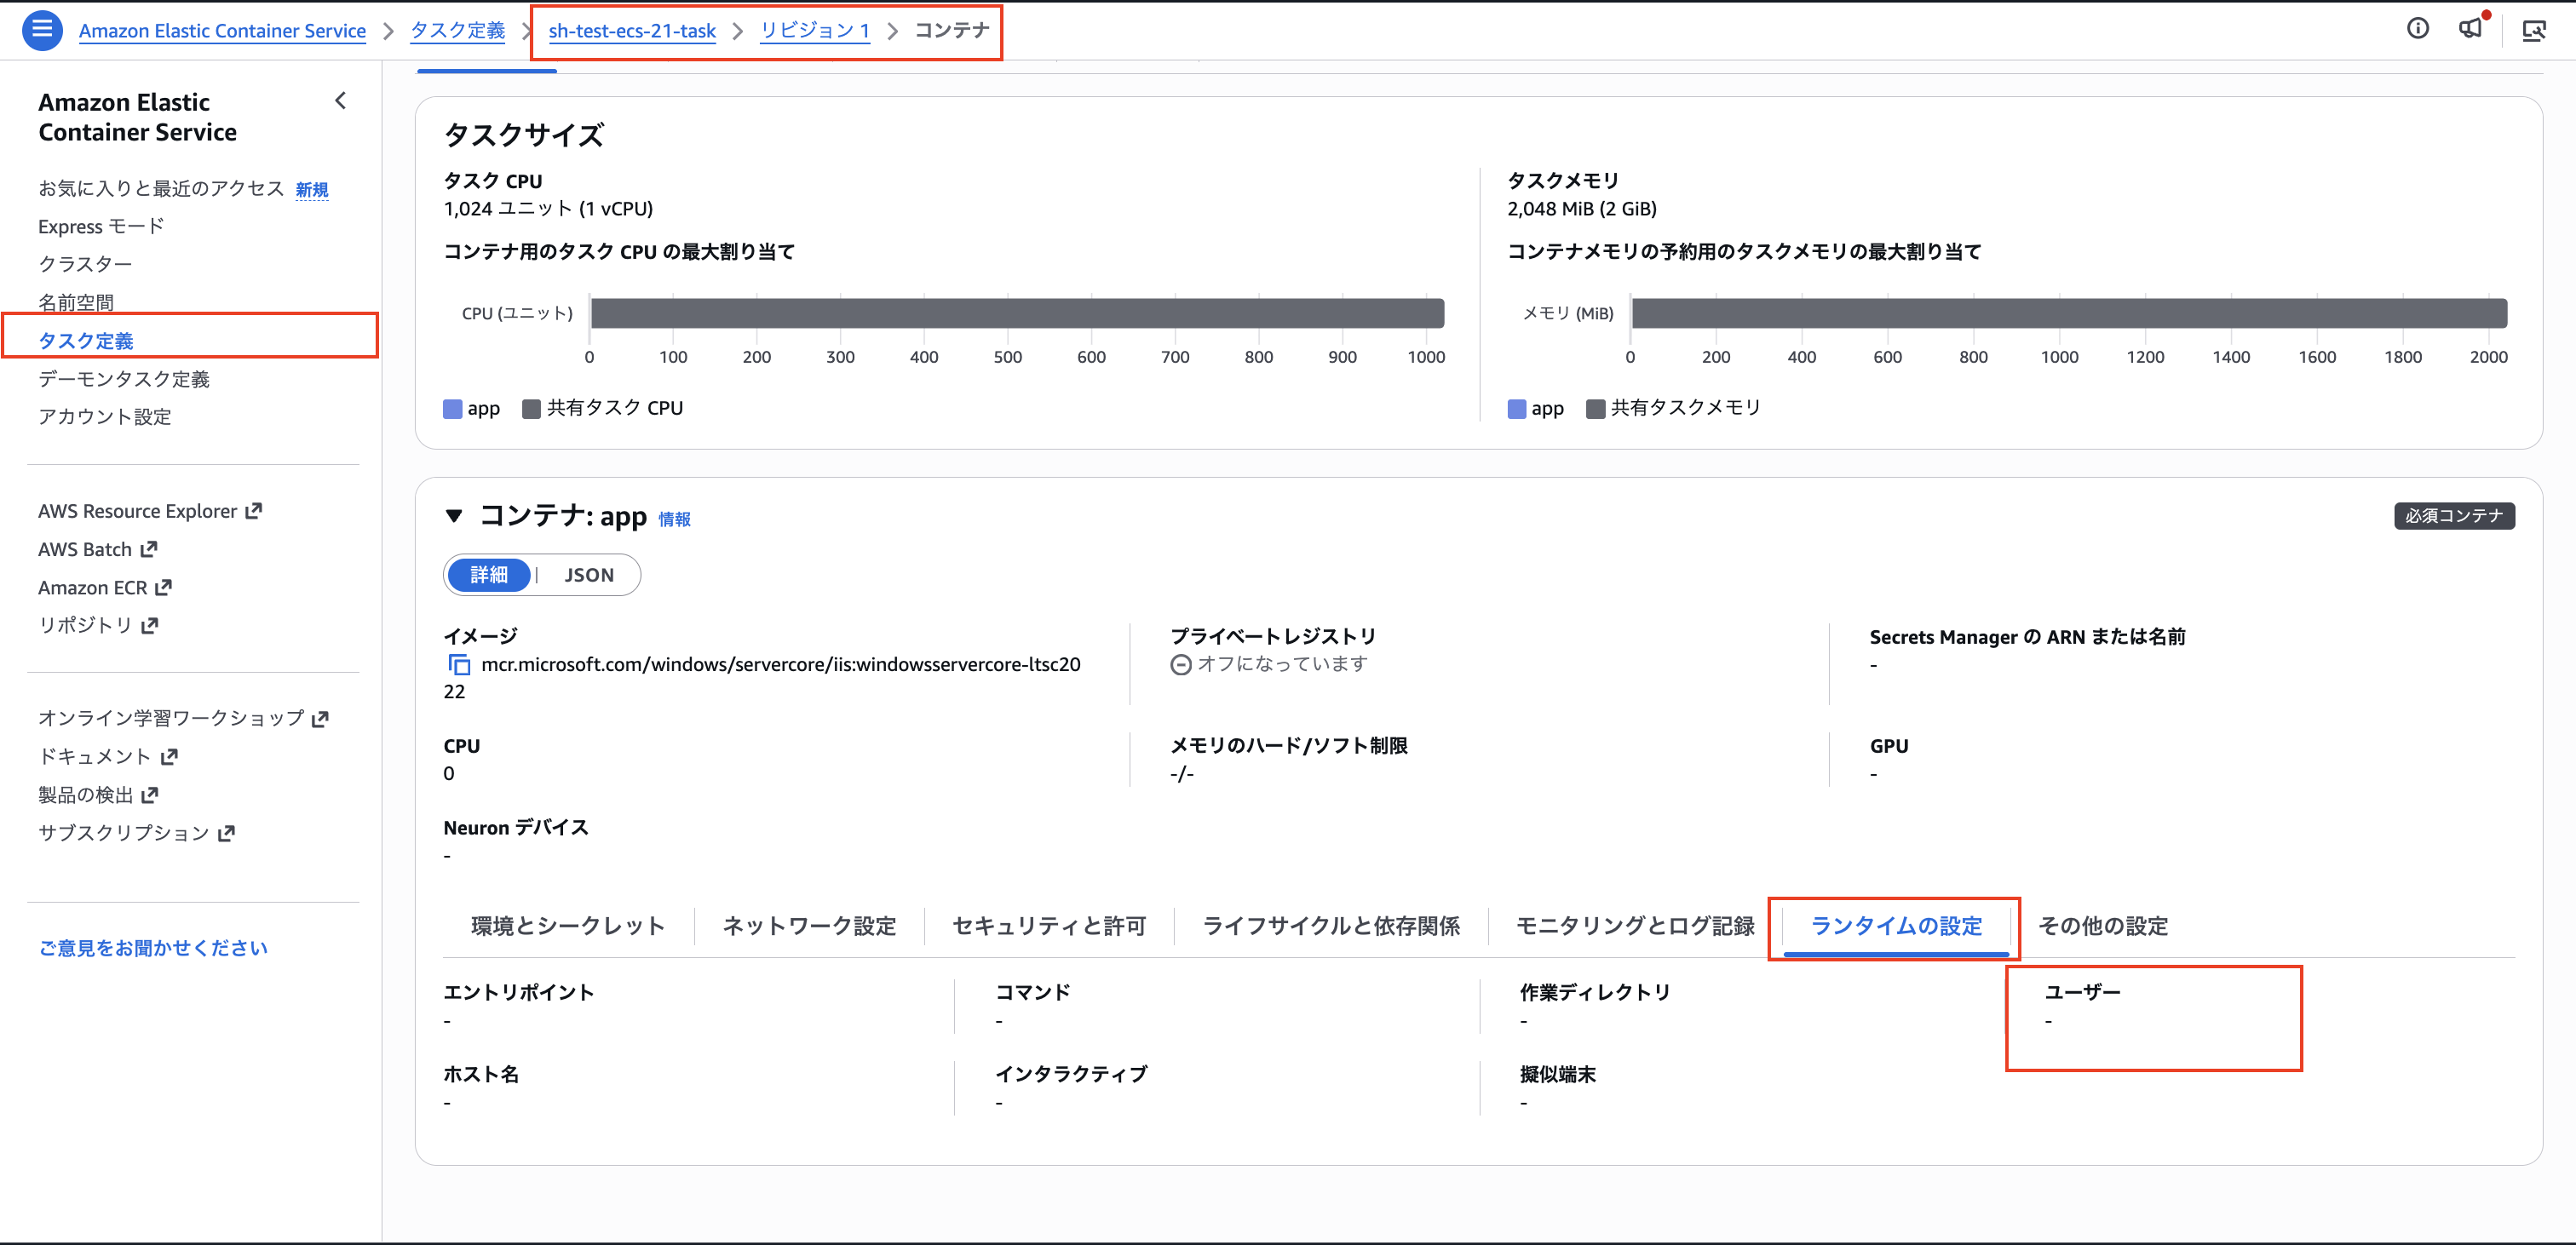Select the 詳細 view toggle
Screen dimensions: 2576x1245
489,575
